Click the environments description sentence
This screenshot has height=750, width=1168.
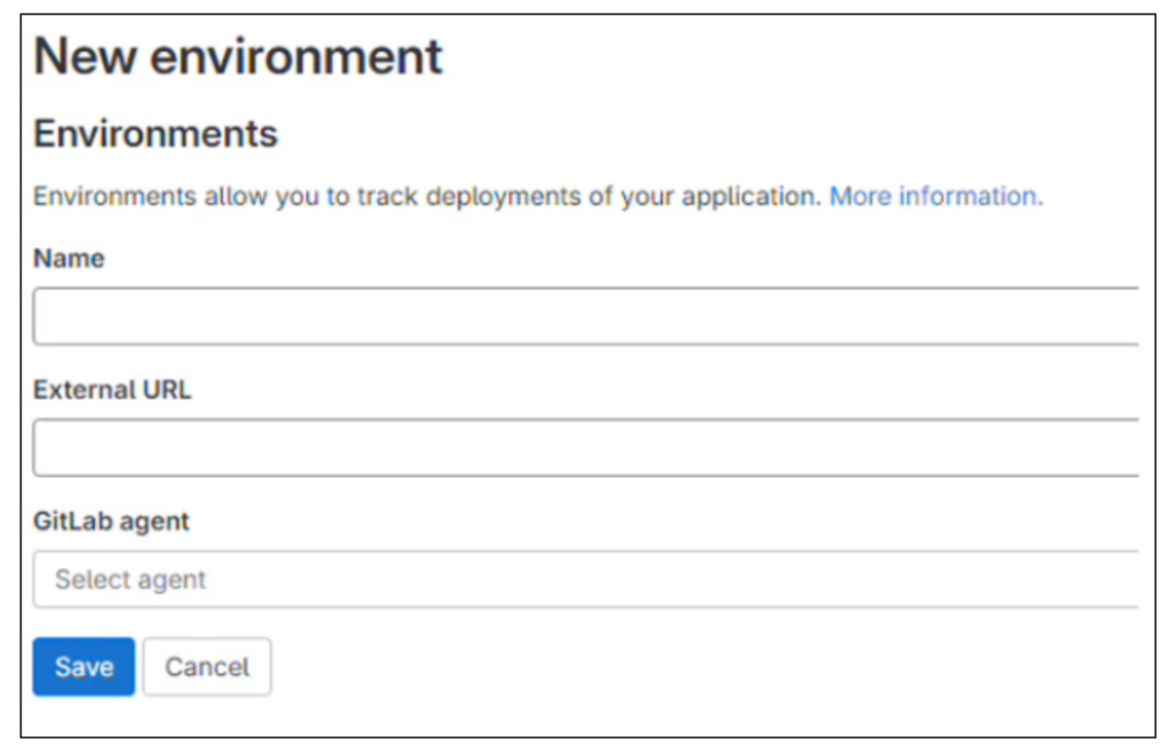(x=426, y=196)
